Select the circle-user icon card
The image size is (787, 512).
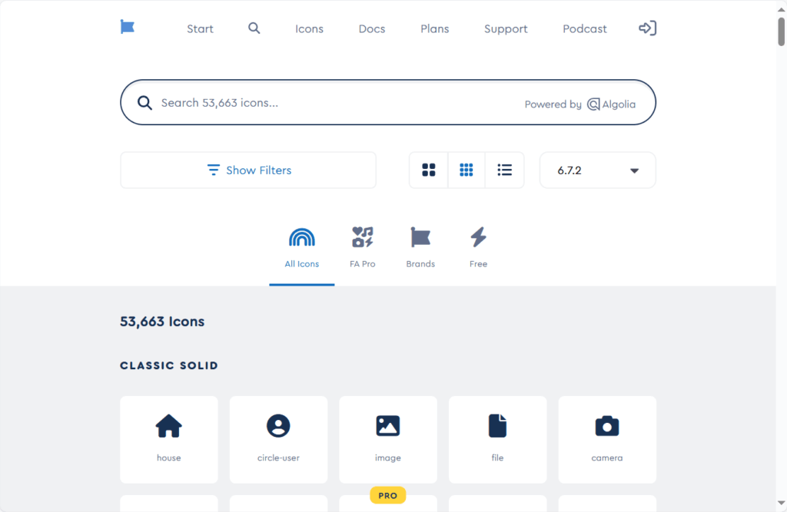pyautogui.click(x=278, y=440)
